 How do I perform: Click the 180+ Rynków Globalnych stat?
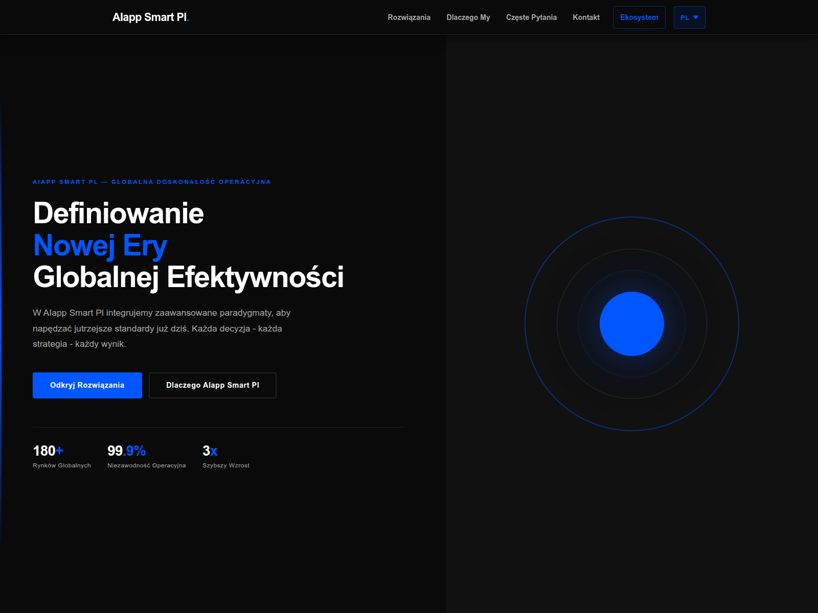[x=62, y=456]
